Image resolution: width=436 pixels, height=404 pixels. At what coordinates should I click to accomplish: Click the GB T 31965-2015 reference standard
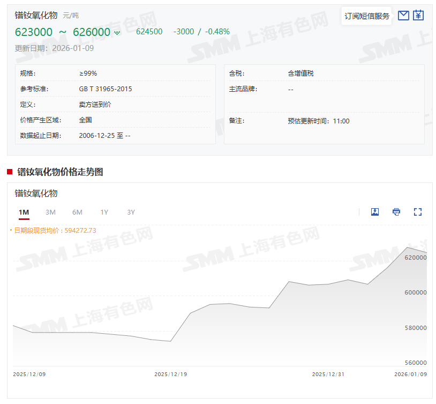click(105, 89)
